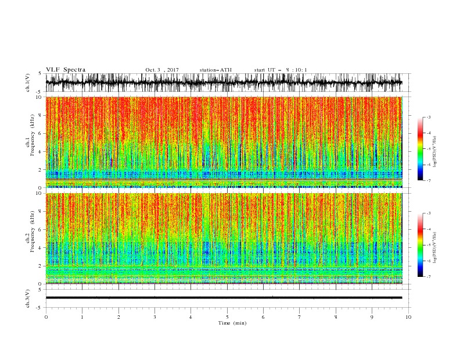Click time axis tick label 0
The image size is (460, 356).
click(x=46, y=317)
